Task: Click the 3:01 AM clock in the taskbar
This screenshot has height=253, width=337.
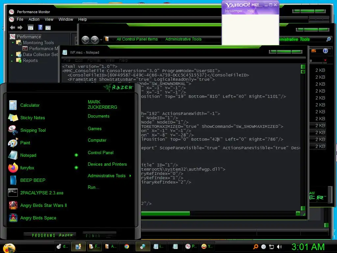Action: [308, 247]
